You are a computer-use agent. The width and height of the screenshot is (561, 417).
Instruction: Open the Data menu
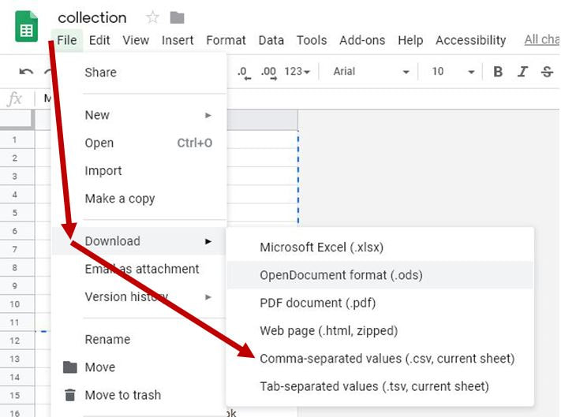pyautogui.click(x=271, y=40)
